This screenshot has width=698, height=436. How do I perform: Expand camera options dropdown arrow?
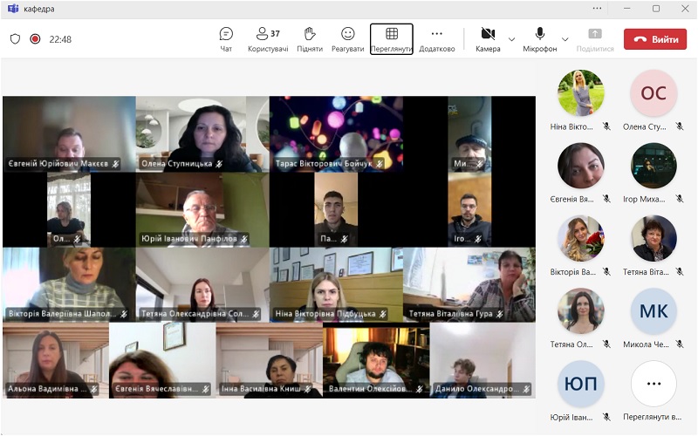tap(512, 39)
